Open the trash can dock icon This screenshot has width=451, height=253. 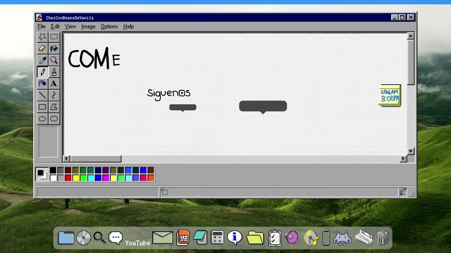pos(383,238)
